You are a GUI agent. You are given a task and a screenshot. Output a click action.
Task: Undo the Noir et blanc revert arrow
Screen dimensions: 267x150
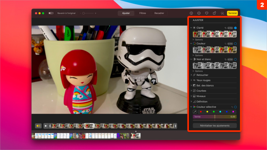tap(225, 60)
